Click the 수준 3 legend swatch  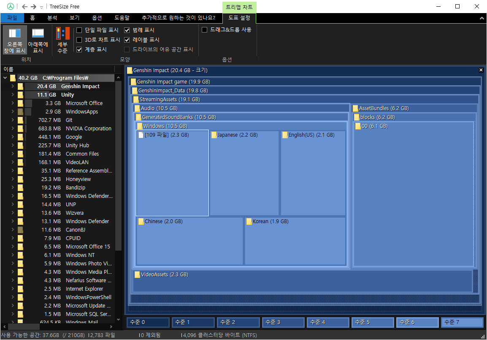[283, 322]
